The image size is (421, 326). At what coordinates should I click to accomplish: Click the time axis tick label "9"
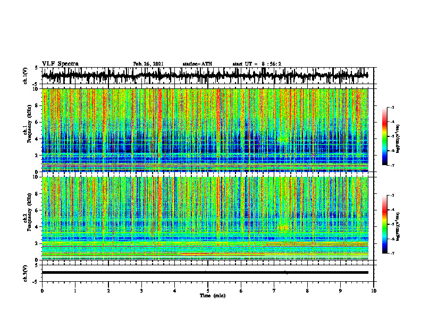[340, 291]
